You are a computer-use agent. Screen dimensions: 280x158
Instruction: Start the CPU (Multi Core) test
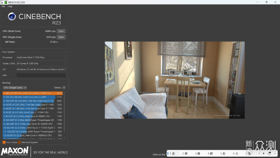tap(61, 31)
